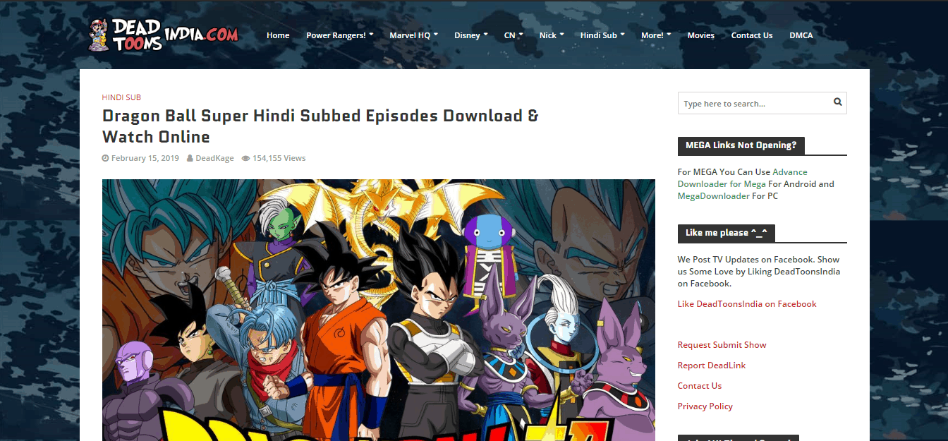Click the DeadToonsIndia.com logo

pos(164,34)
